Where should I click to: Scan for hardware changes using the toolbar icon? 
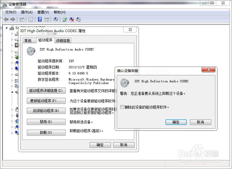pyautogui.click(x=56, y=19)
